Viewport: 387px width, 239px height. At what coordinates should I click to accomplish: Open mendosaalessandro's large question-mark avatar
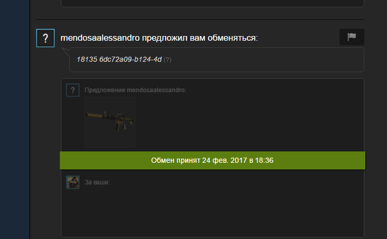click(45, 38)
